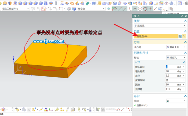The width and height of the screenshot is (188, 116).
Task: Toggle Mid Point snap icon
Action: (x=125, y=9)
